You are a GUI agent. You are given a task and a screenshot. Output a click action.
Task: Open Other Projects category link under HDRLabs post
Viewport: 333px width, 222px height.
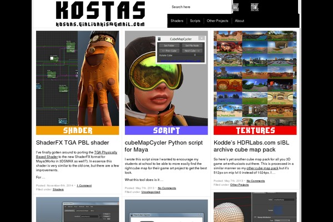[x=239, y=185]
